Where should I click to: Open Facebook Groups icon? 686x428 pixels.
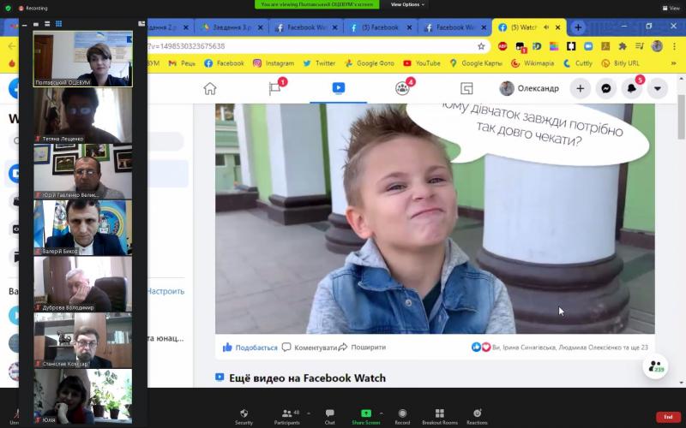click(402, 89)
